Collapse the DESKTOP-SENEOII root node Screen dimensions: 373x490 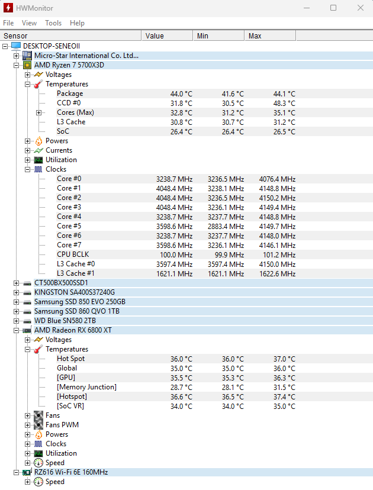pyautogui.click(x=5, y=46)
